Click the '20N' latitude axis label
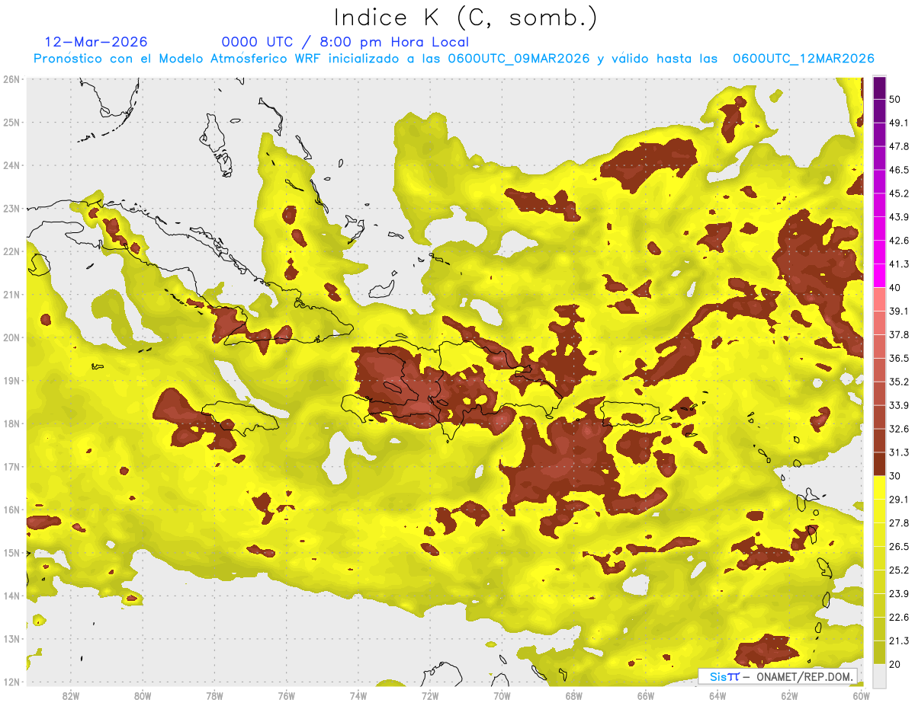The image size is (915, 706). pos(11,337)
